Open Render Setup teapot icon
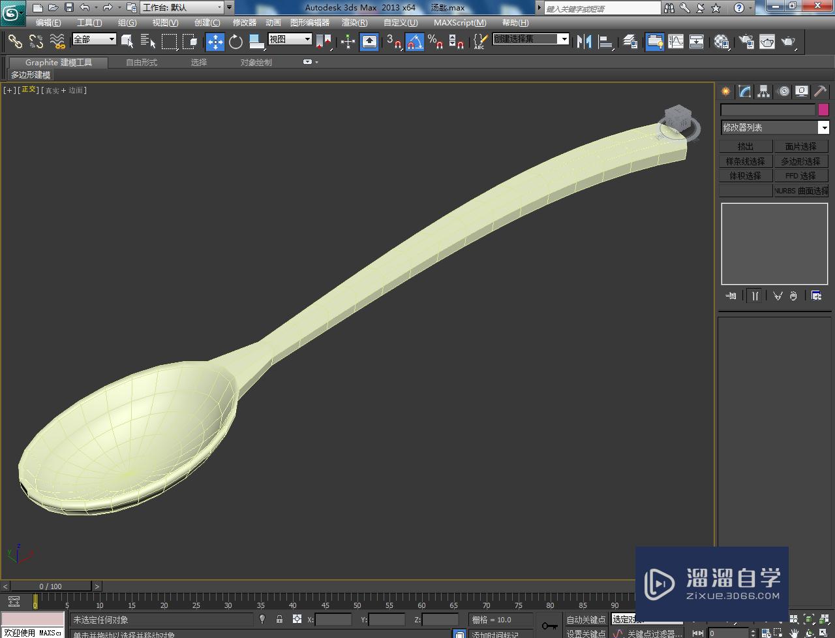The image size is (835, 638). tap(746, 42)
